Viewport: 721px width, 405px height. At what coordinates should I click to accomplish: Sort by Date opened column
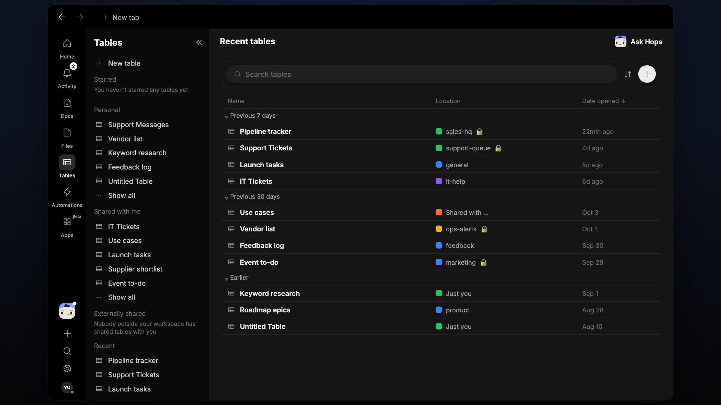pos(603,101)
